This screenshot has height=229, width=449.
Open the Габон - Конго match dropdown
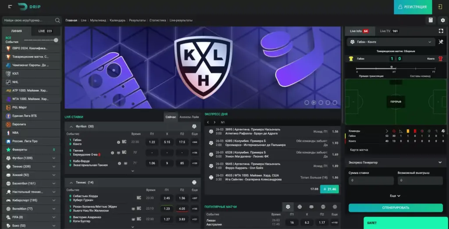(x=390, y=42)
